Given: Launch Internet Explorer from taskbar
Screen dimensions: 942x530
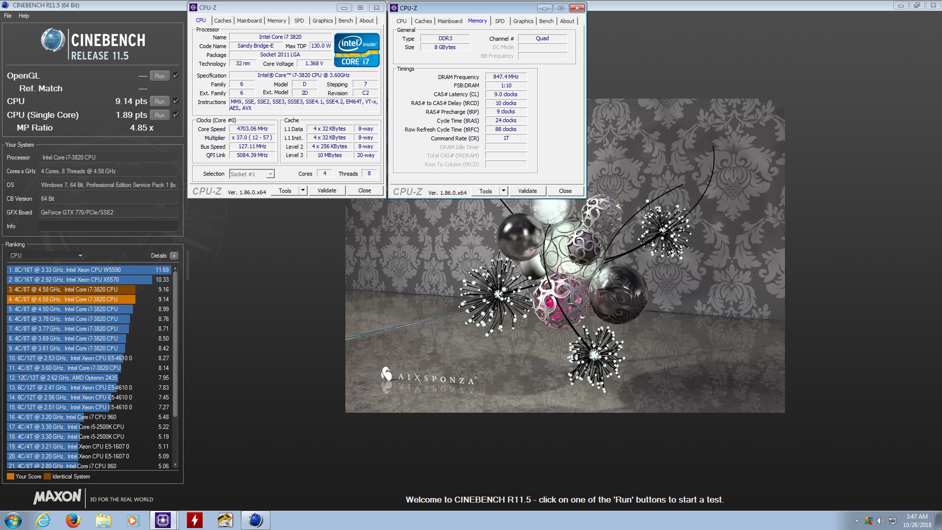Looking at the screenshot, I should (x=43, y=520).
